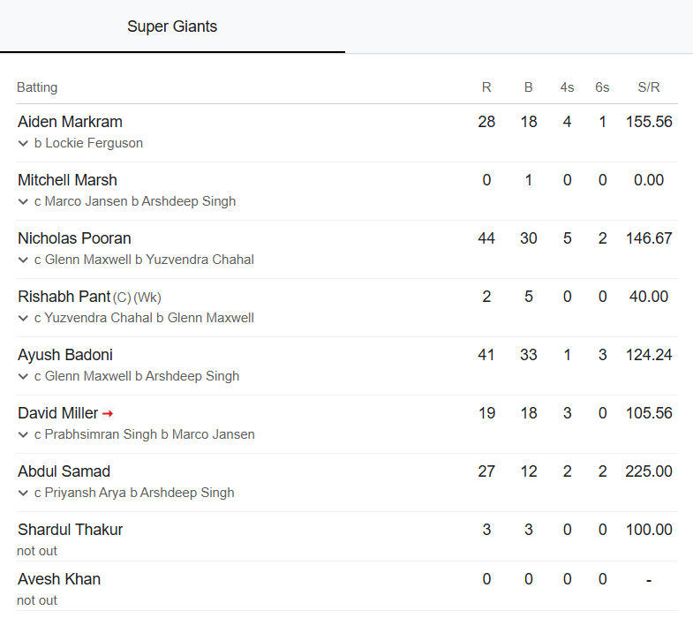Click the S/R column header
Image resolution: width=693 pixels, height=618 pixels.
pos(648,87)
